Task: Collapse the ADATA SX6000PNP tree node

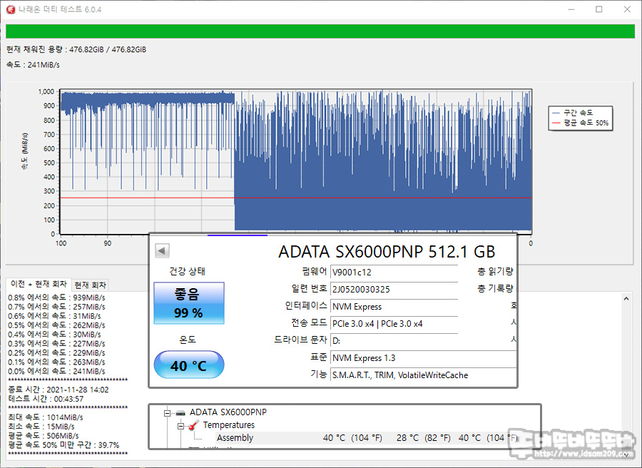Action: click(167, 413)
